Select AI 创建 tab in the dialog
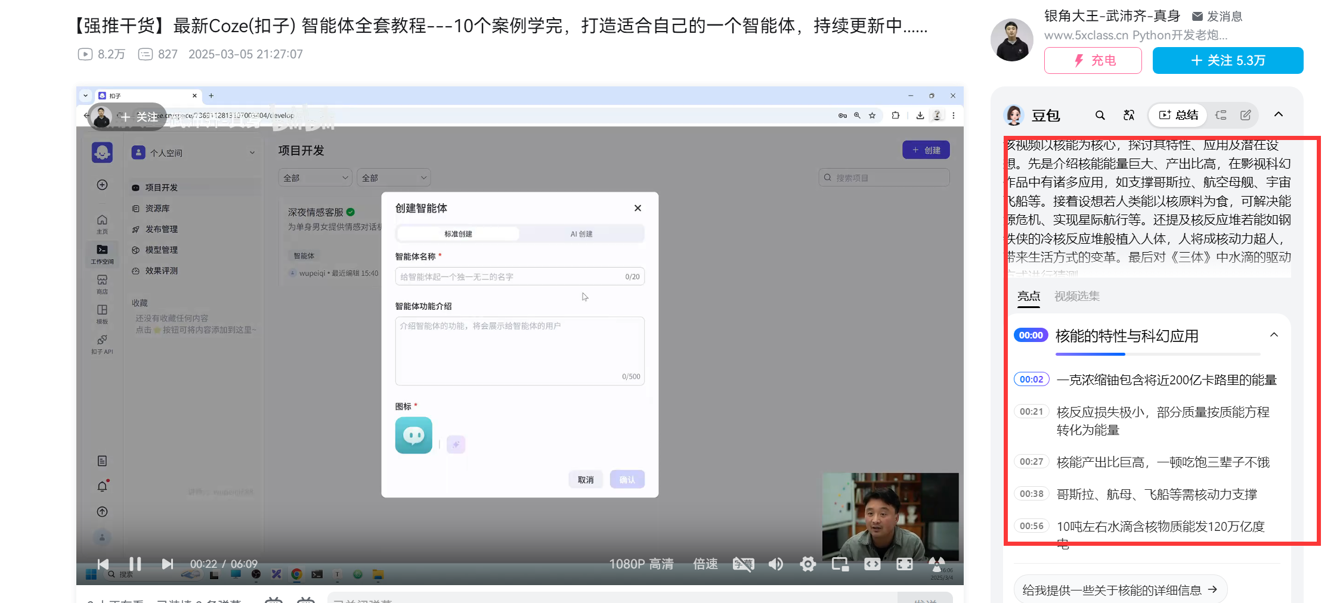The width and height of the screenshot is (1343, 603). [581, 234]
